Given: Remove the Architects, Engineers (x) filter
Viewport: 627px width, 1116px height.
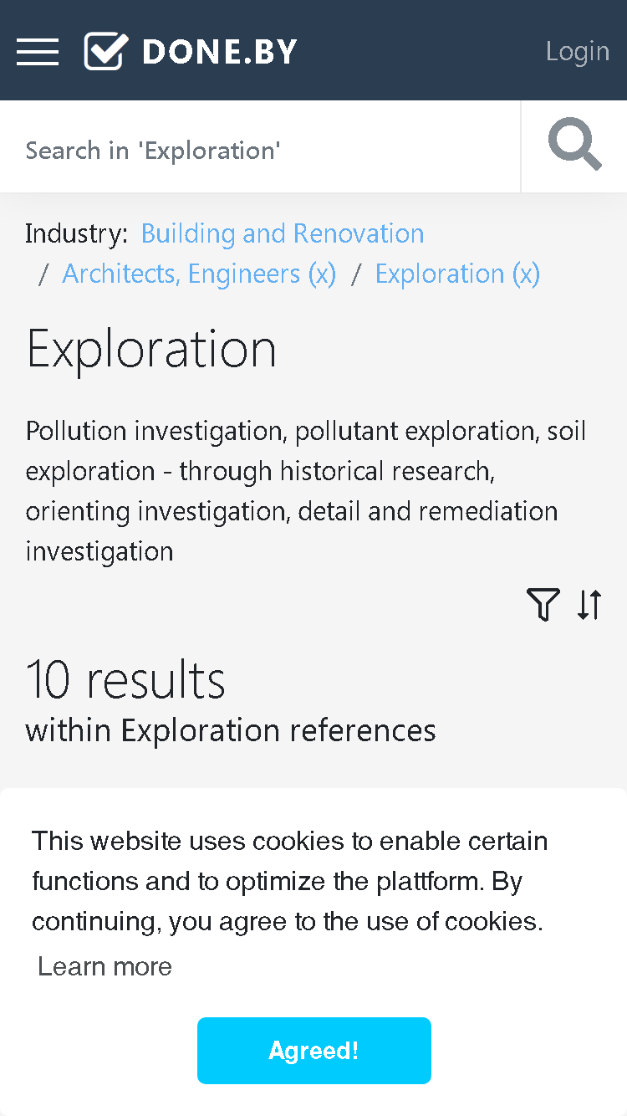Looking at the screenshot, I should tap(199, 274).
